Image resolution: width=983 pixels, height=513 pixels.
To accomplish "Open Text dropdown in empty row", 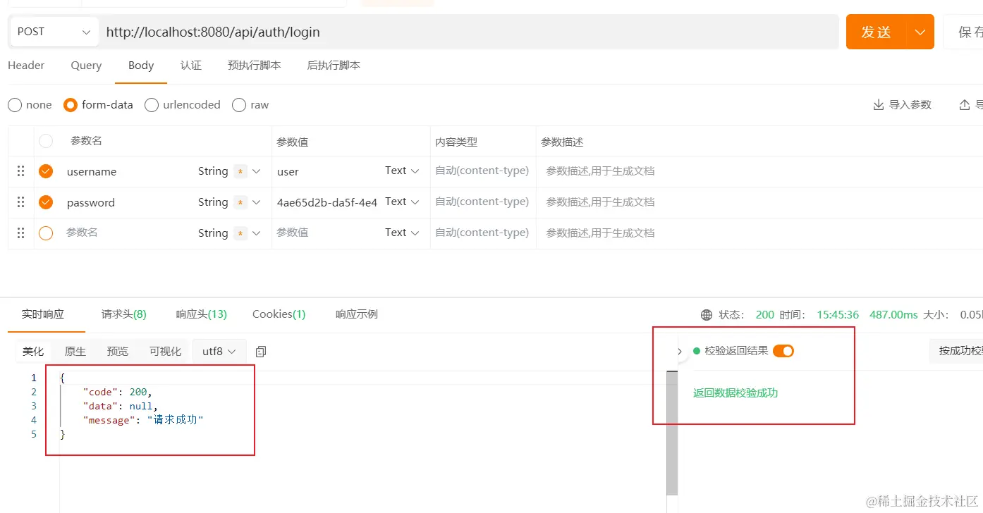I will 402,233.
